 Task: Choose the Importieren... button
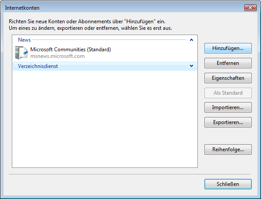[x=228, y=107]
